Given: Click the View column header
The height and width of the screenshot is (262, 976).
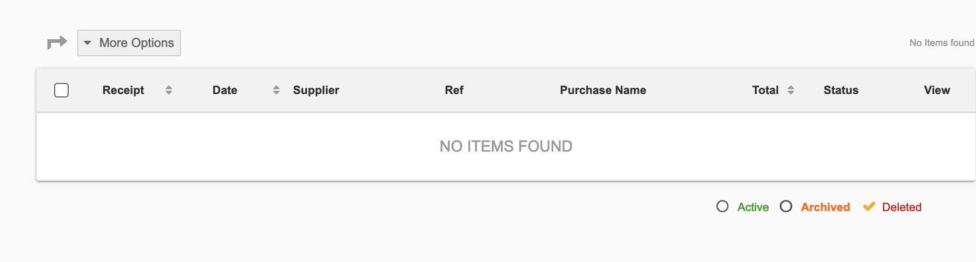Looking at the screenshot, I should (x=937, y=90).
